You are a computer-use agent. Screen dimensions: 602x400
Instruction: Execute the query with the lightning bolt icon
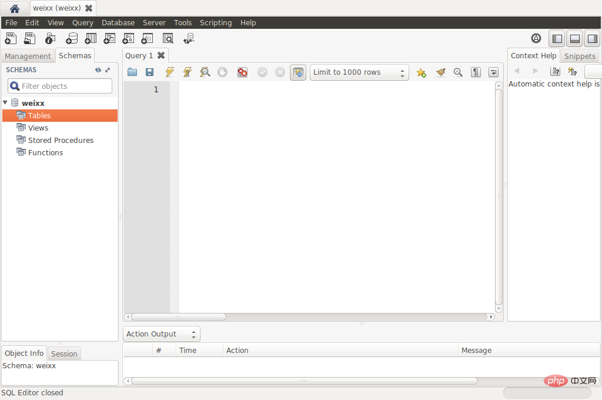(170, 72)
